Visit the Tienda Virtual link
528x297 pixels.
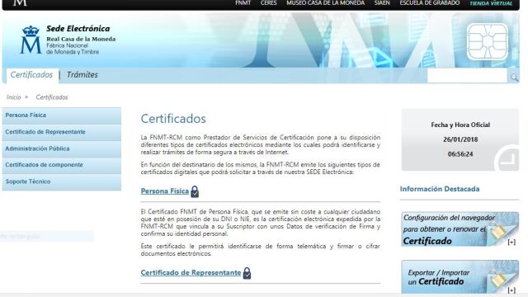(x=491, y=3)
